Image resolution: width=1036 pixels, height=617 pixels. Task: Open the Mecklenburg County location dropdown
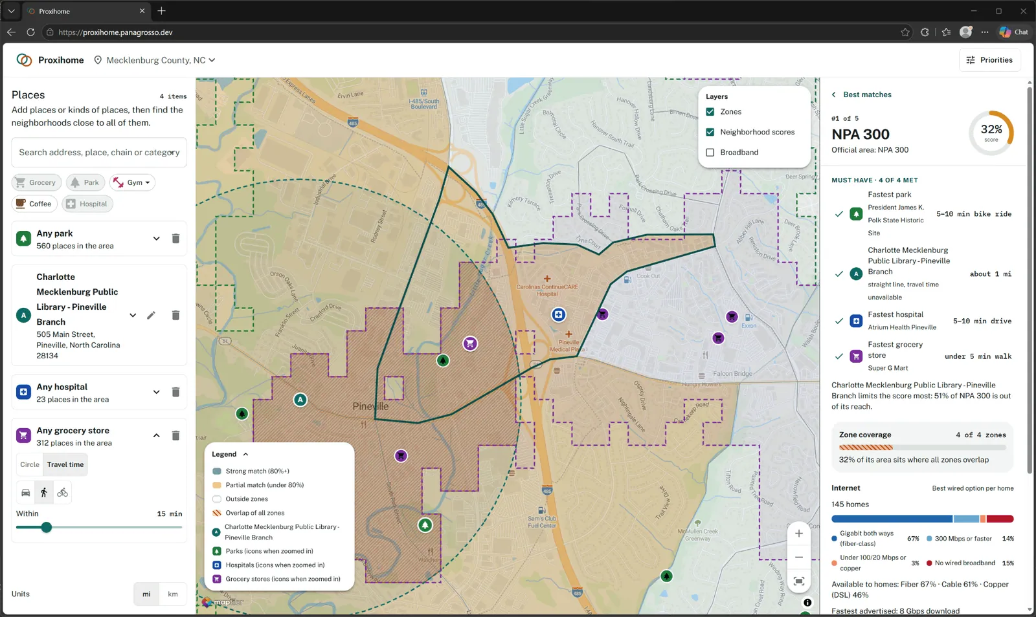155,60
